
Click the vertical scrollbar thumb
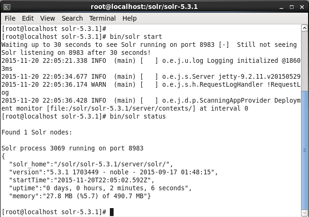click(x=304, y=150)
